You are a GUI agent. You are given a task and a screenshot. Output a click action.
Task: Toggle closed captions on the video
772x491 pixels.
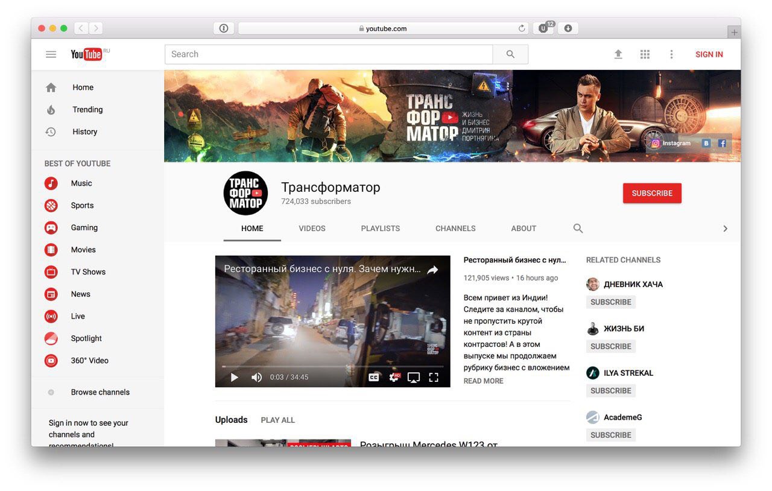click(374, 378)
